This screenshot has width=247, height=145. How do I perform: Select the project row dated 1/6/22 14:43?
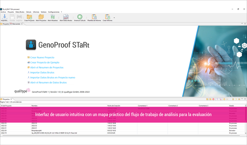(122, 128)
